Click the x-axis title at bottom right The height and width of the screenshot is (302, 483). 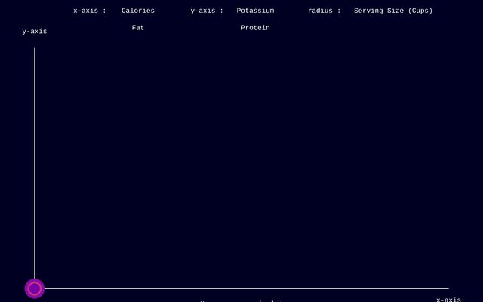click(x=448, y=299)
